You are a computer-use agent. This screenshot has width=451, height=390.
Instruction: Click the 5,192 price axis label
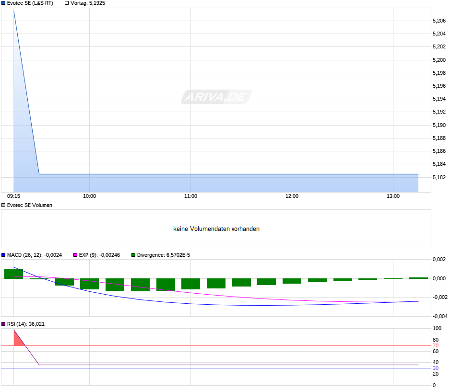pyautogui.click(x=439, y=112)
